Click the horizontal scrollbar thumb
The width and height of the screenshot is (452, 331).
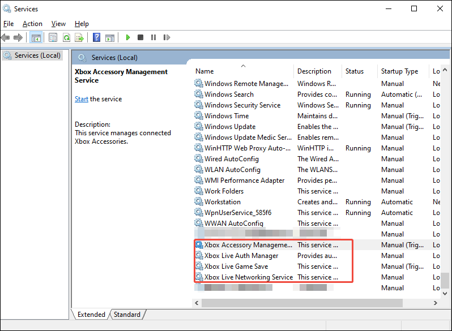click(302, 303)
